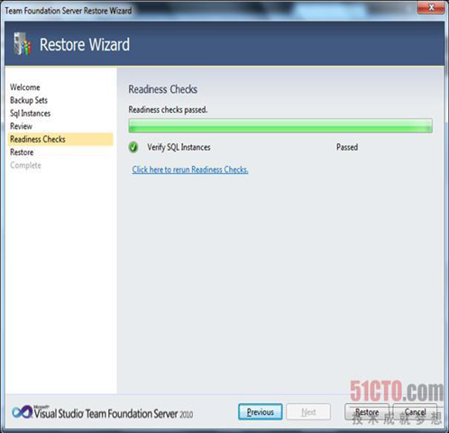Open the Backup Sets step

[29, 100]
